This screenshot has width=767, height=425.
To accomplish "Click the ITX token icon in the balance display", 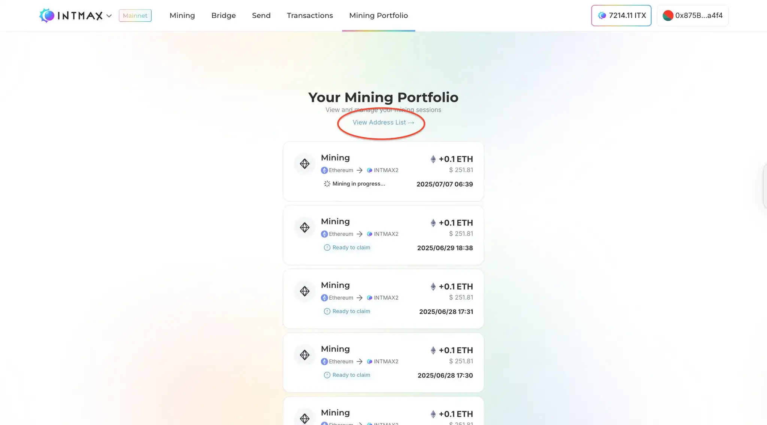I will click(602, 15).
